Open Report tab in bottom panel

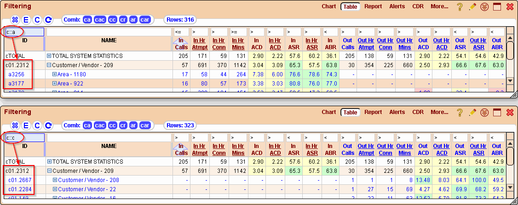pyautogui.click(x=373, y=112)
